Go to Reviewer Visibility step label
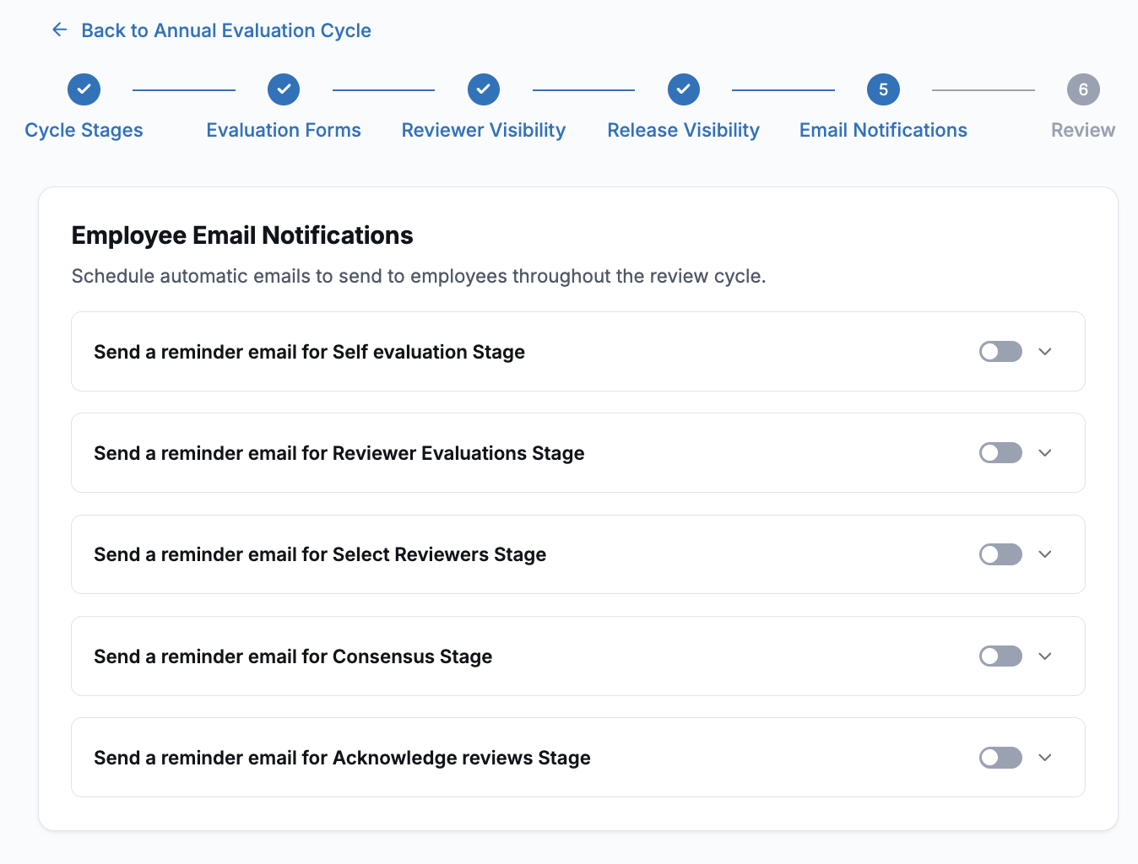The height and width of the screenshot is (864, 1138). pyautogui.click(x=484, y=130)
